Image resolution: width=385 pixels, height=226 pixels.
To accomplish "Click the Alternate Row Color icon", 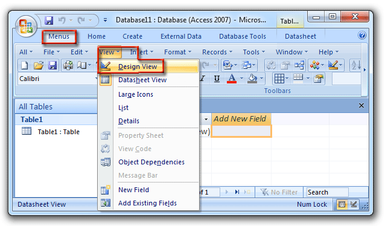I will pyautogui.click(x=298, y=79).
